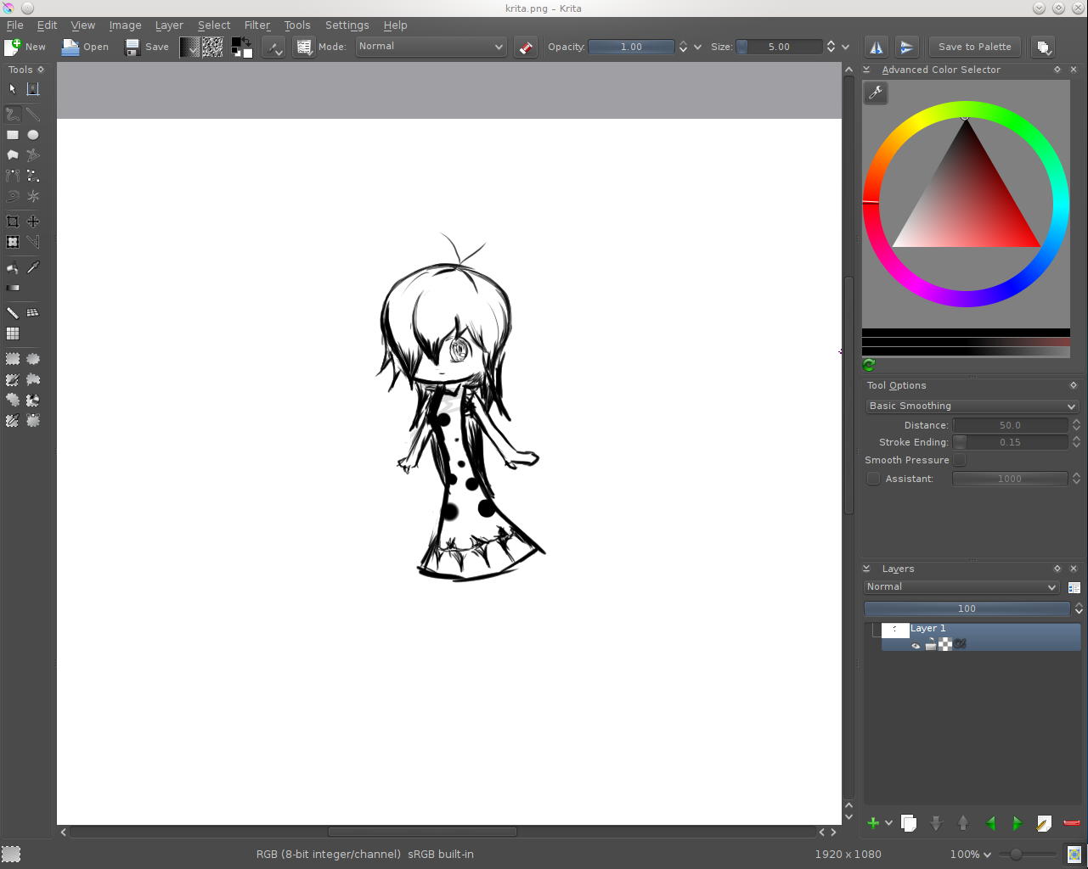Click the Save to Palette button

point(974,47)
